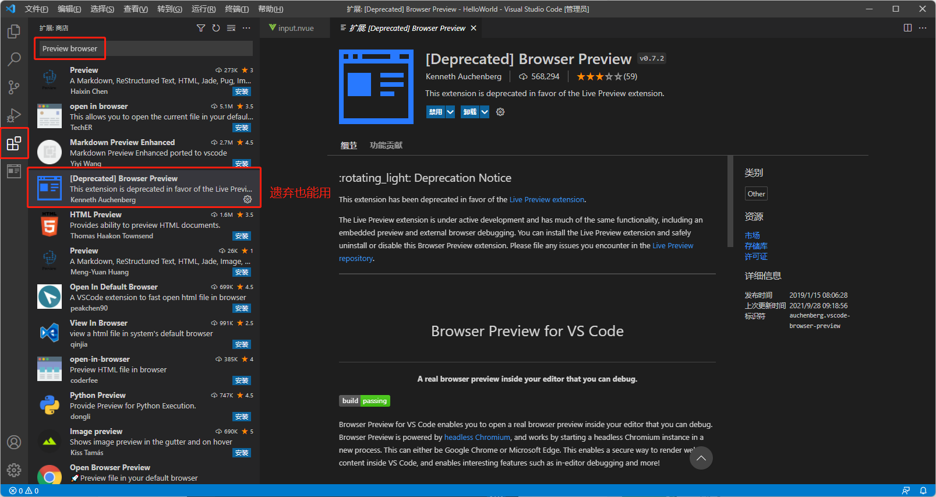Open Source Control view
Viewport: 936px width, 497px height.
[x=14, y=87]
